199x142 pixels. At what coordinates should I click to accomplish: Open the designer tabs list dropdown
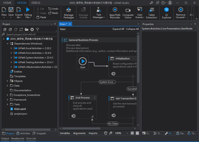pyautogui.click(x=138, y=24)
